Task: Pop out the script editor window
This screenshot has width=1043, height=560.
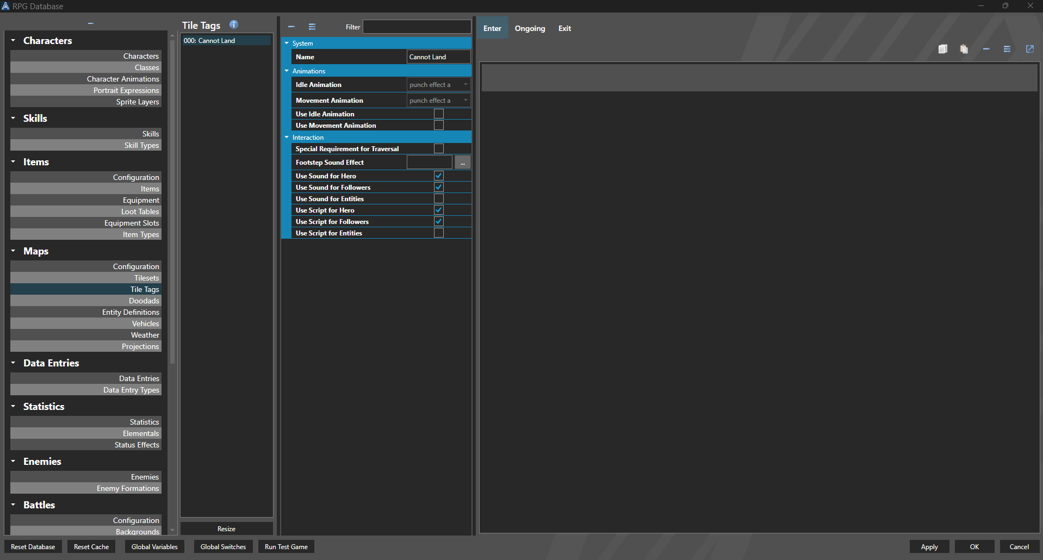Action: 1029,49
